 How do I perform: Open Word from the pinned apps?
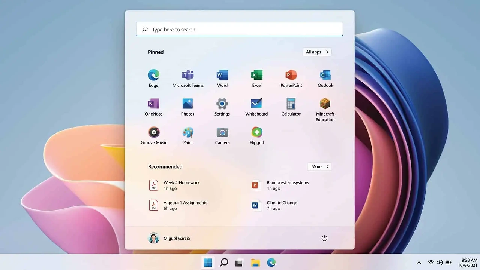tap(222, 78)
